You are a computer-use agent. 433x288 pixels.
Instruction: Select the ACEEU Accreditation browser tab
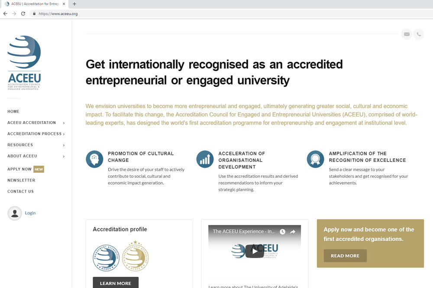34,4
